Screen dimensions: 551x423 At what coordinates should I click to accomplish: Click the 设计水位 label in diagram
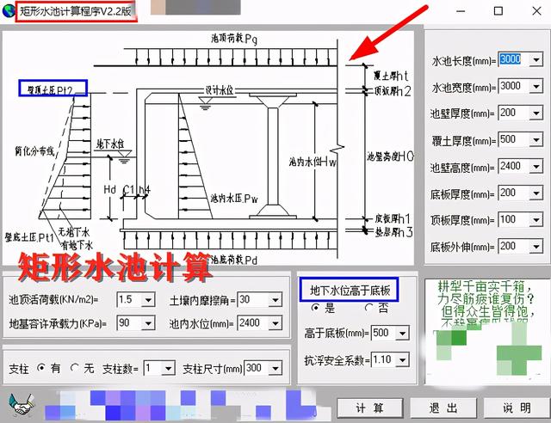click(x=220, y=90)
